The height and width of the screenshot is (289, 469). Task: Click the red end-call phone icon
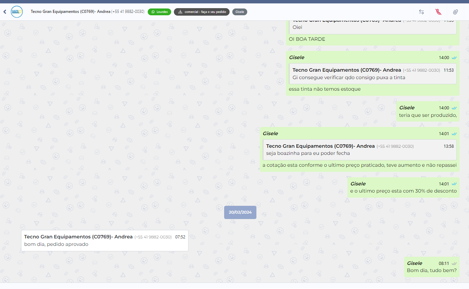pyautogui.click(x=438, y=12)
